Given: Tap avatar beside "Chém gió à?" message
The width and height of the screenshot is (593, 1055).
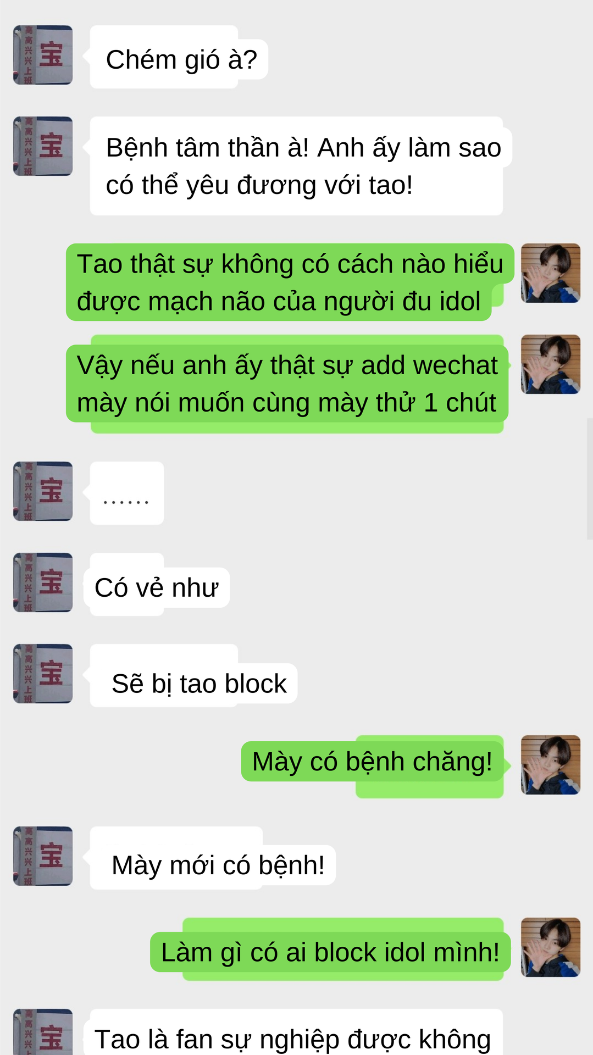Looking at the screenshot, I should [43, 55].
